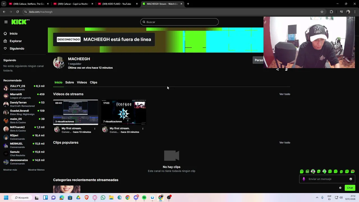Click the Búsqueda taskbar search box
The image size is (359, 202).
tap(22, 198)
